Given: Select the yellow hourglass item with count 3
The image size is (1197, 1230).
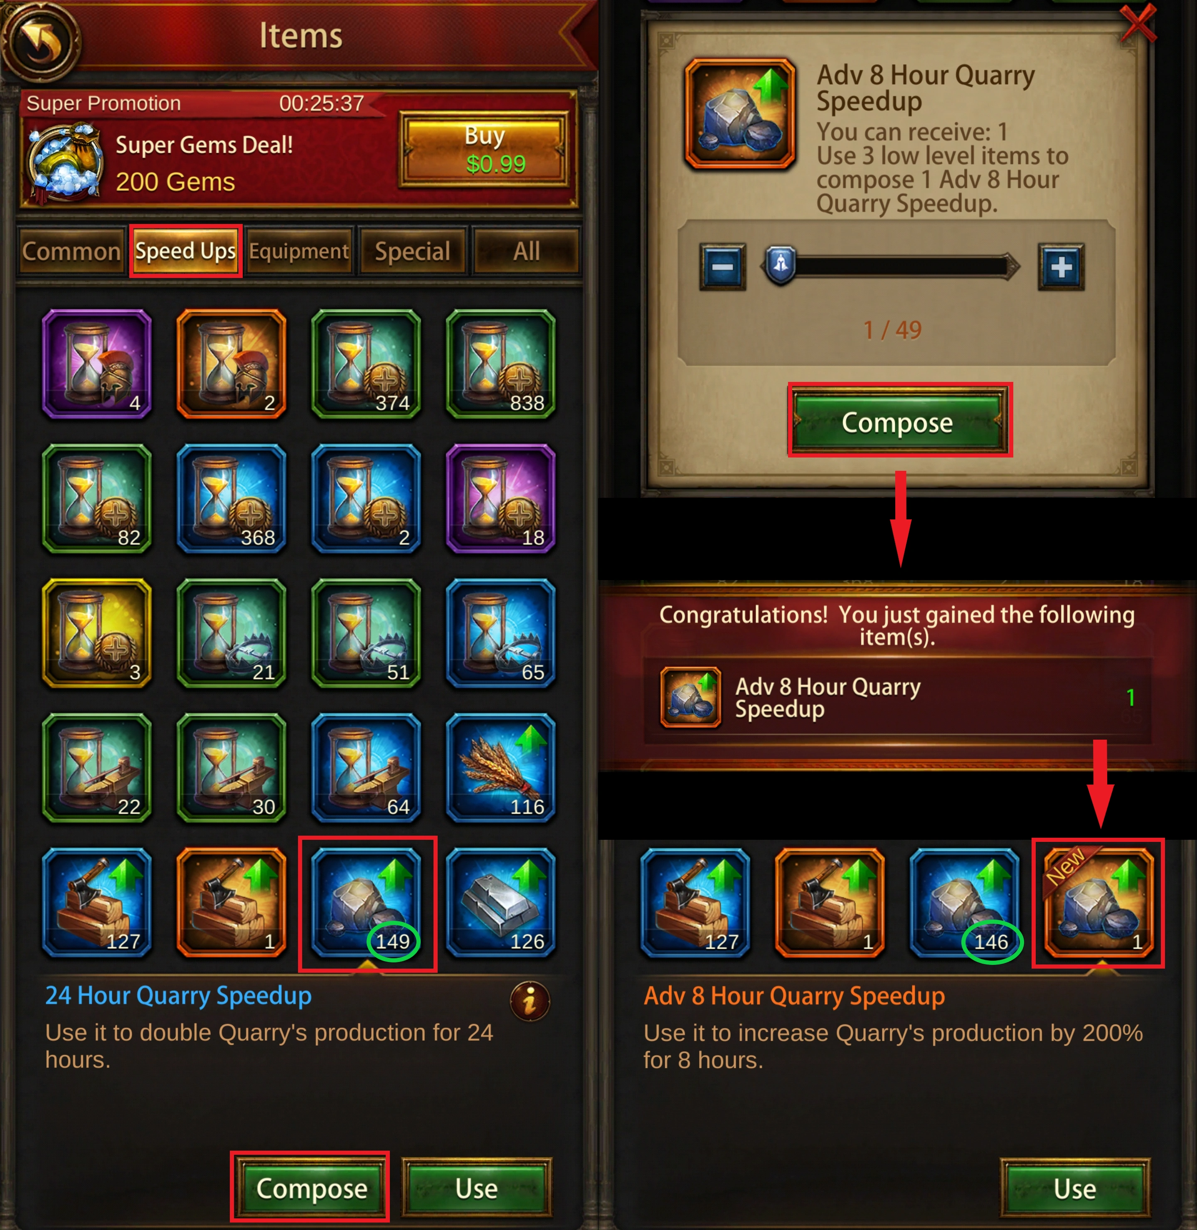Looking at the screenshot, I should [x=97, y=633].
